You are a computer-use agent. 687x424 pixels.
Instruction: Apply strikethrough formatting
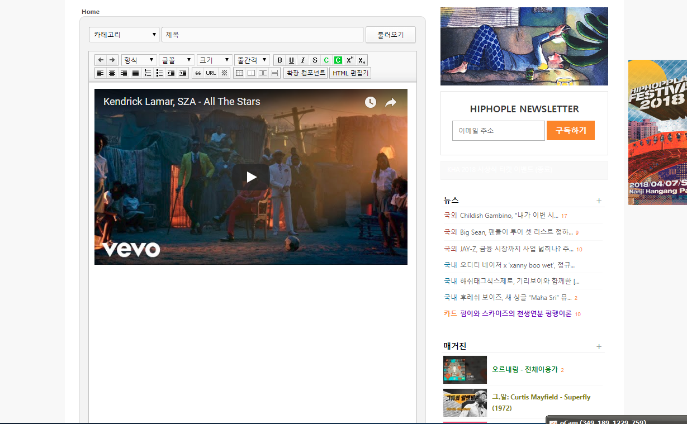(315, 60)
